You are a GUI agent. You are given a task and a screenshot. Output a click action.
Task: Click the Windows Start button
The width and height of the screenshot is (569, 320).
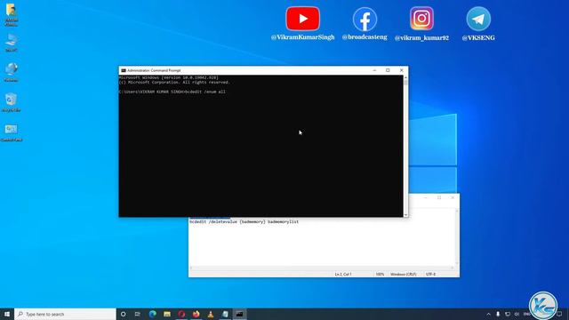coord(7,314)
